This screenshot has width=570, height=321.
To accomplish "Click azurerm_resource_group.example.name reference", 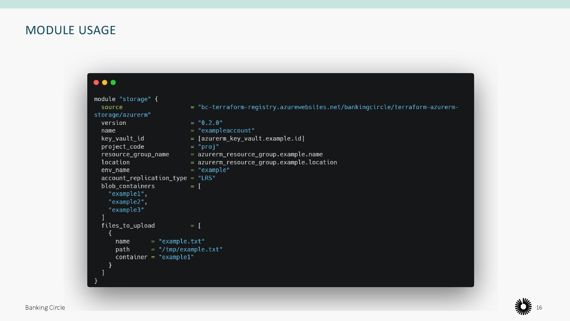I will pos(260,154).
